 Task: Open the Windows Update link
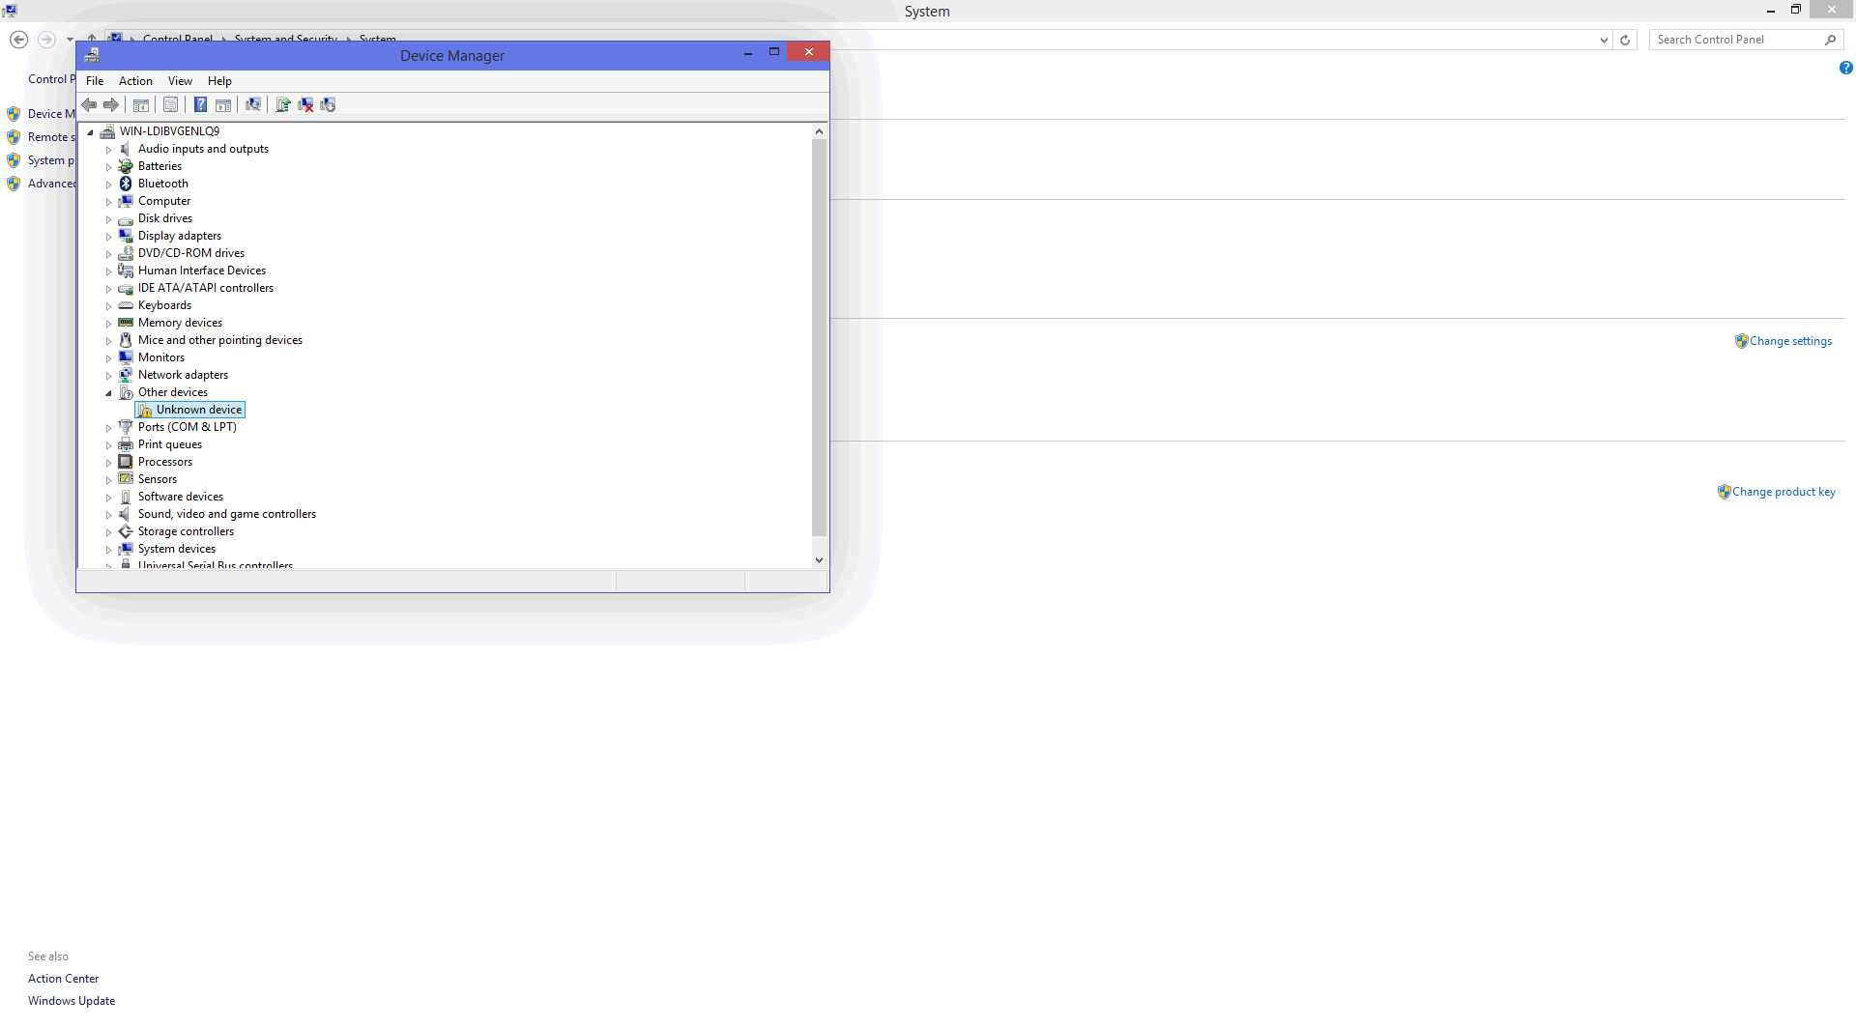click(72, 1001)
